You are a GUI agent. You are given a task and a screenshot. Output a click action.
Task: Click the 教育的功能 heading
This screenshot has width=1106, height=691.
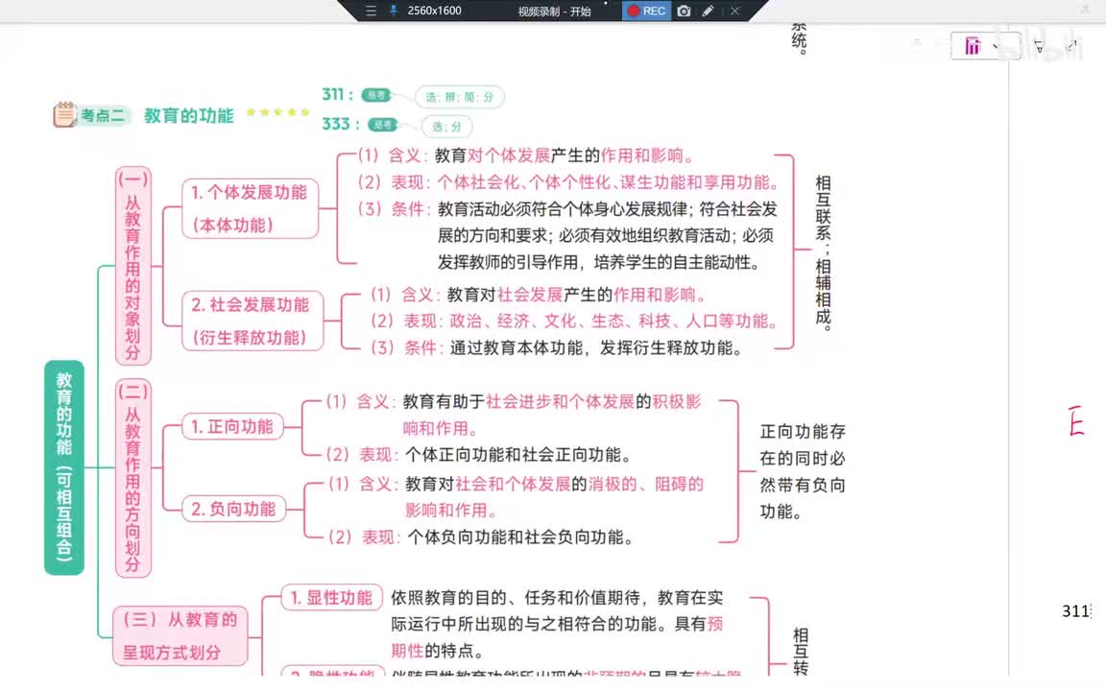click(188, 115)
